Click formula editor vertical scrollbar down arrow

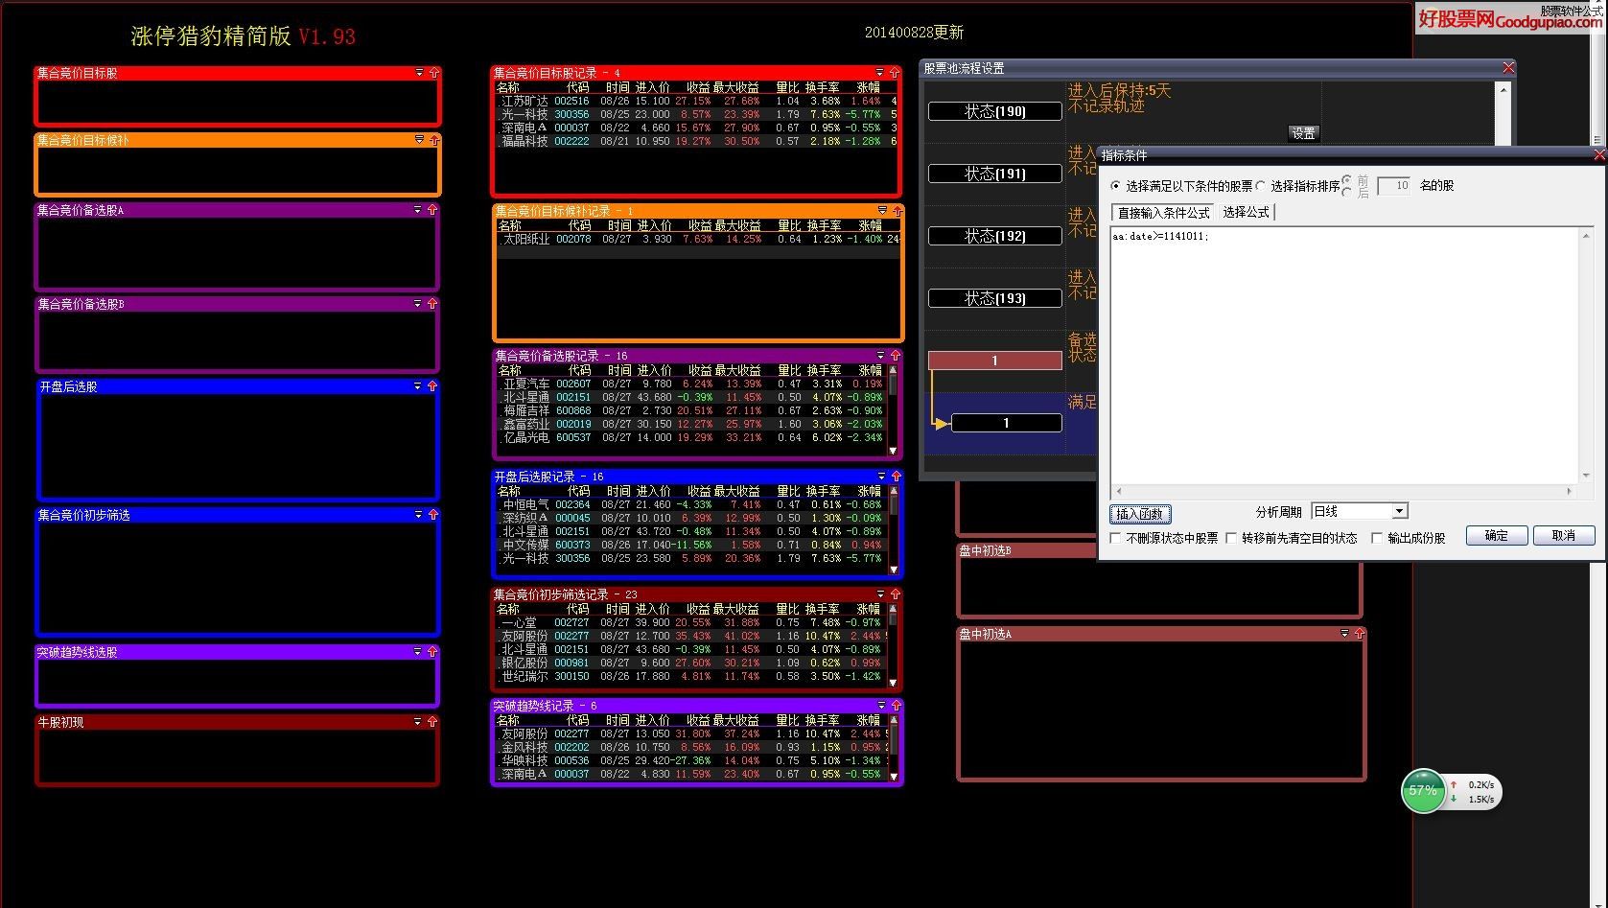click(x=1586, y=477)
